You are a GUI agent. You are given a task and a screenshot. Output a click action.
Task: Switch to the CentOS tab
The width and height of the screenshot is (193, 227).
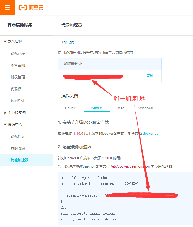[x=97, y=108]
